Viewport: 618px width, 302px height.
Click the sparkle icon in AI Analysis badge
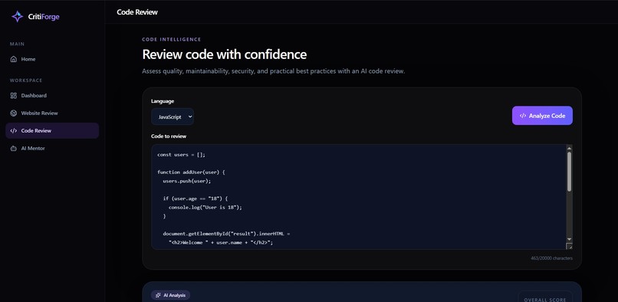tap(158, 295)
